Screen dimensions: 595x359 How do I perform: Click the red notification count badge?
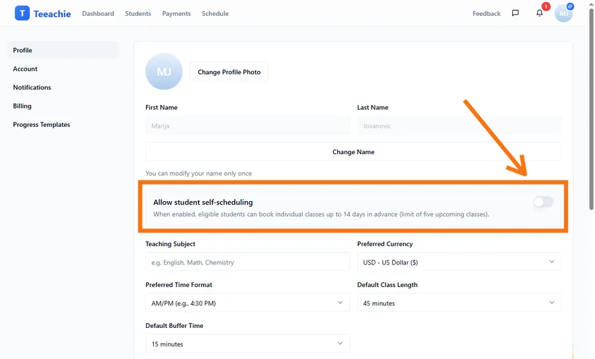point(545,7)
